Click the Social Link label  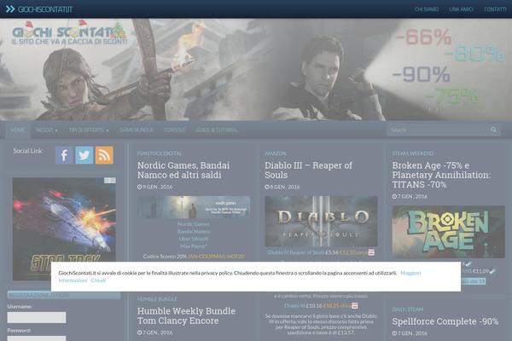(x=28, y=151)
